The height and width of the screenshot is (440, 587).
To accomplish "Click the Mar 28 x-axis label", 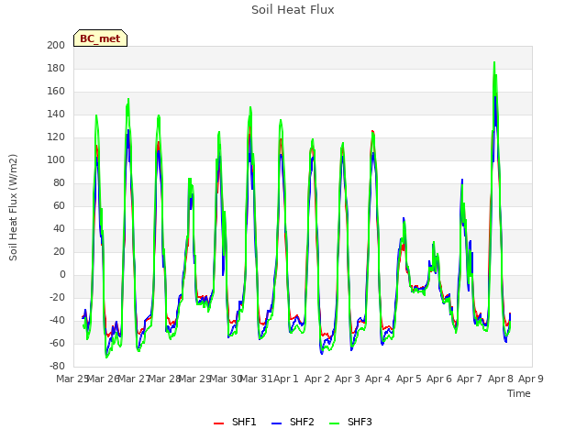I will click(165, 379).
